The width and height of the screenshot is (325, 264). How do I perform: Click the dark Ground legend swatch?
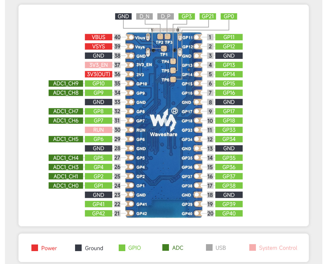pos(78,248)
